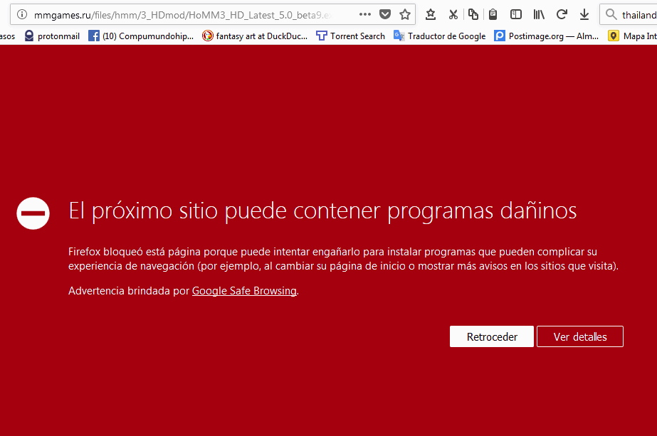Screen dimensions: 657x436
Task: Open the Compumundohip Facebook bookmark
Action: pyautogui.click(x=141, y=36)
